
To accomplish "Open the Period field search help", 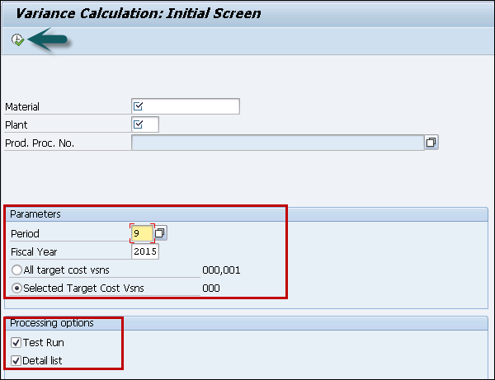I will pos(160,233).
